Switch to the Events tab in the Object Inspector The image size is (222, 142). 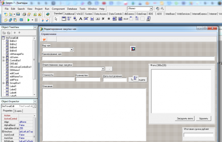[x=18, y=111]
